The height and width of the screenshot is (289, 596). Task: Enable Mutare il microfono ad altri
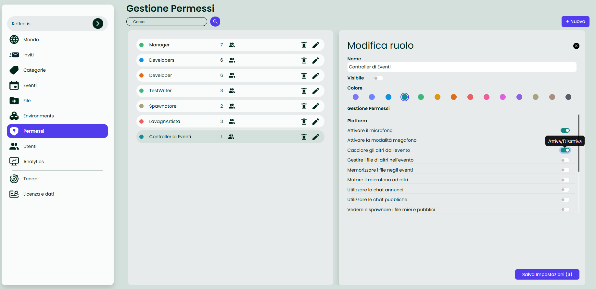pos(565,180)
